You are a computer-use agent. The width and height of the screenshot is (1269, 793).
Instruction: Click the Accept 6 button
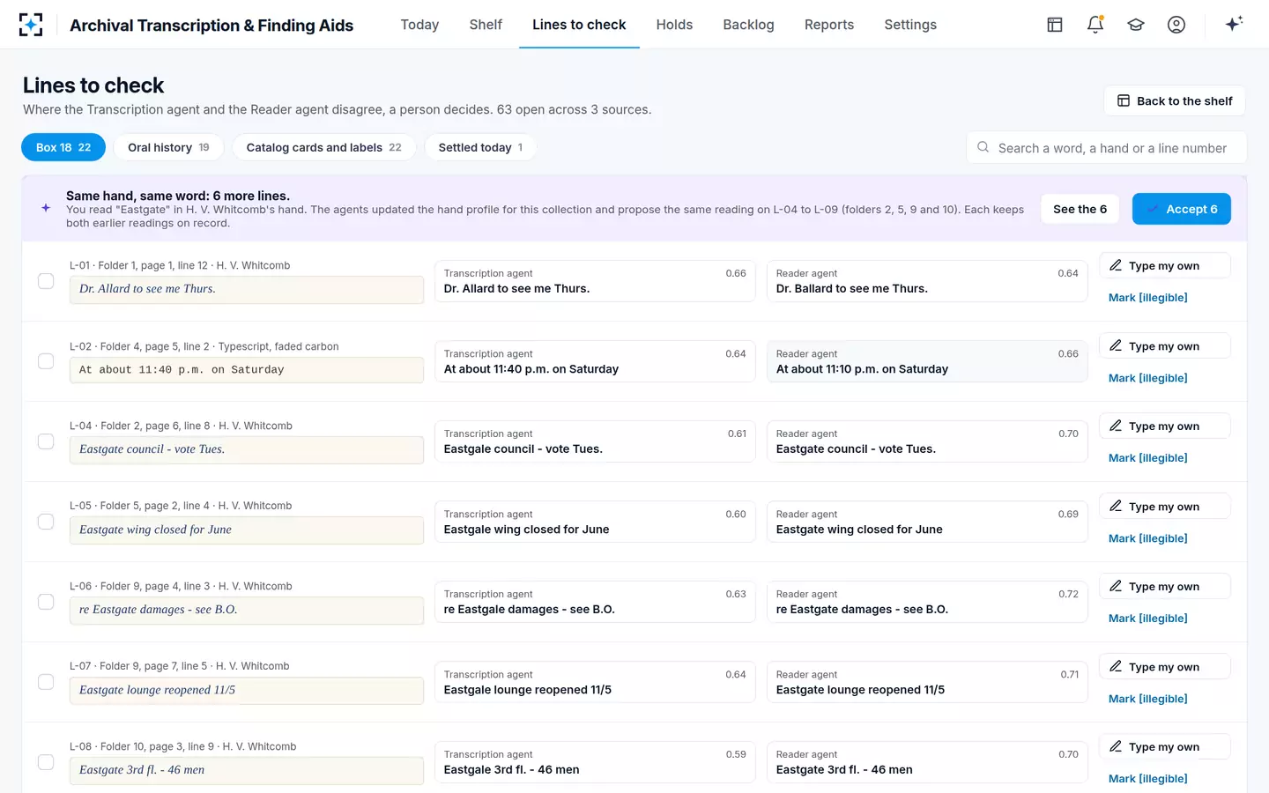[1181, 209]
